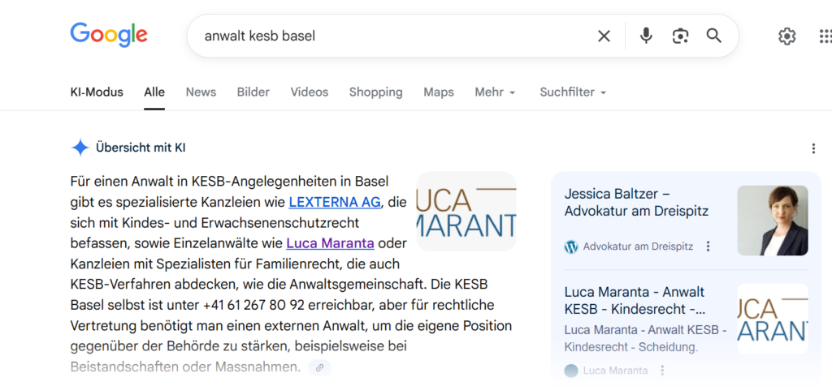Expand the Mehr dropdown

point(495,92)
